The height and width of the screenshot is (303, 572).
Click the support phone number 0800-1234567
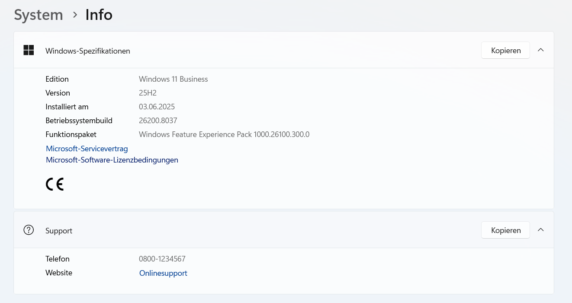tap(162, 259)
